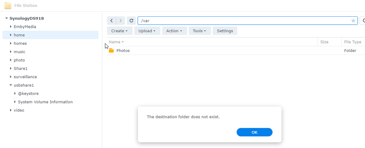Image resolution: width=365 pixels, height=148 pixels.
Task: Bookmark path with the star icon
Action: 353,21
